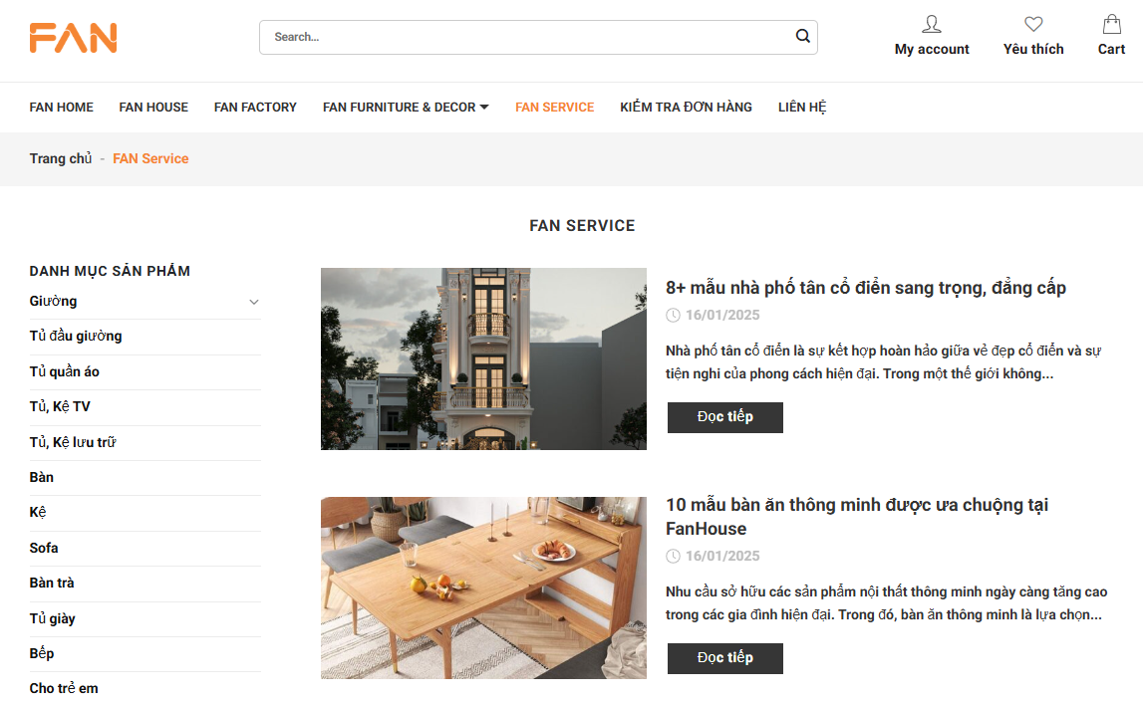
Task: Expand the Giường category chevron
Action: click(x=254, y=302)
